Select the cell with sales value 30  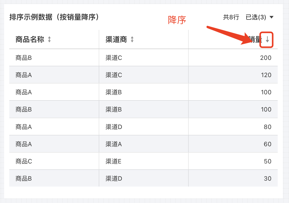(233, 178)
